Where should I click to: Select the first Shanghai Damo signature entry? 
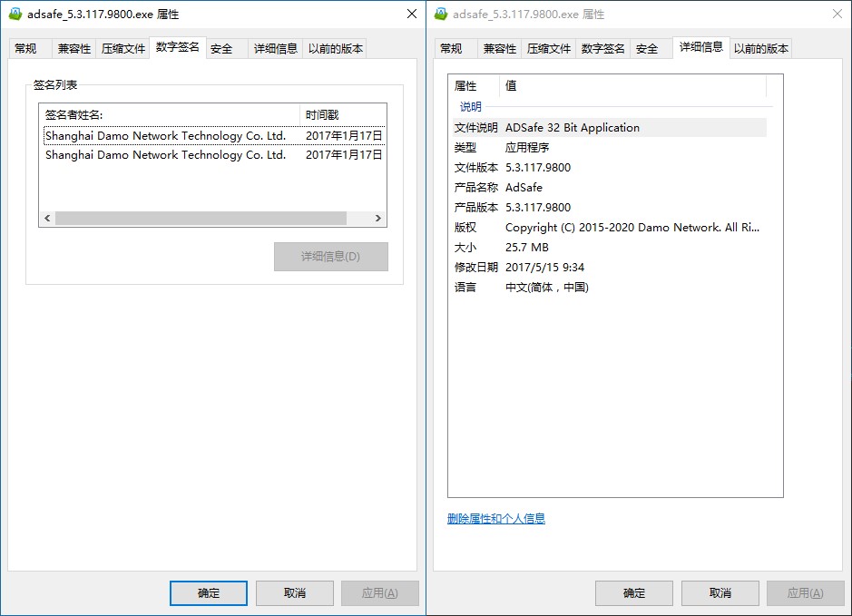(x=168, y=135)
